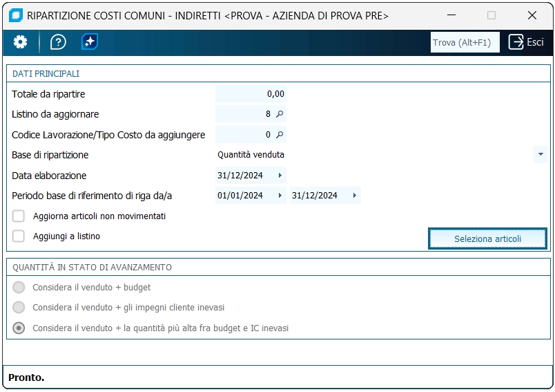Click the Seleziona articoli button
Viewport: 555px width, 392px height.
[487, 239]
